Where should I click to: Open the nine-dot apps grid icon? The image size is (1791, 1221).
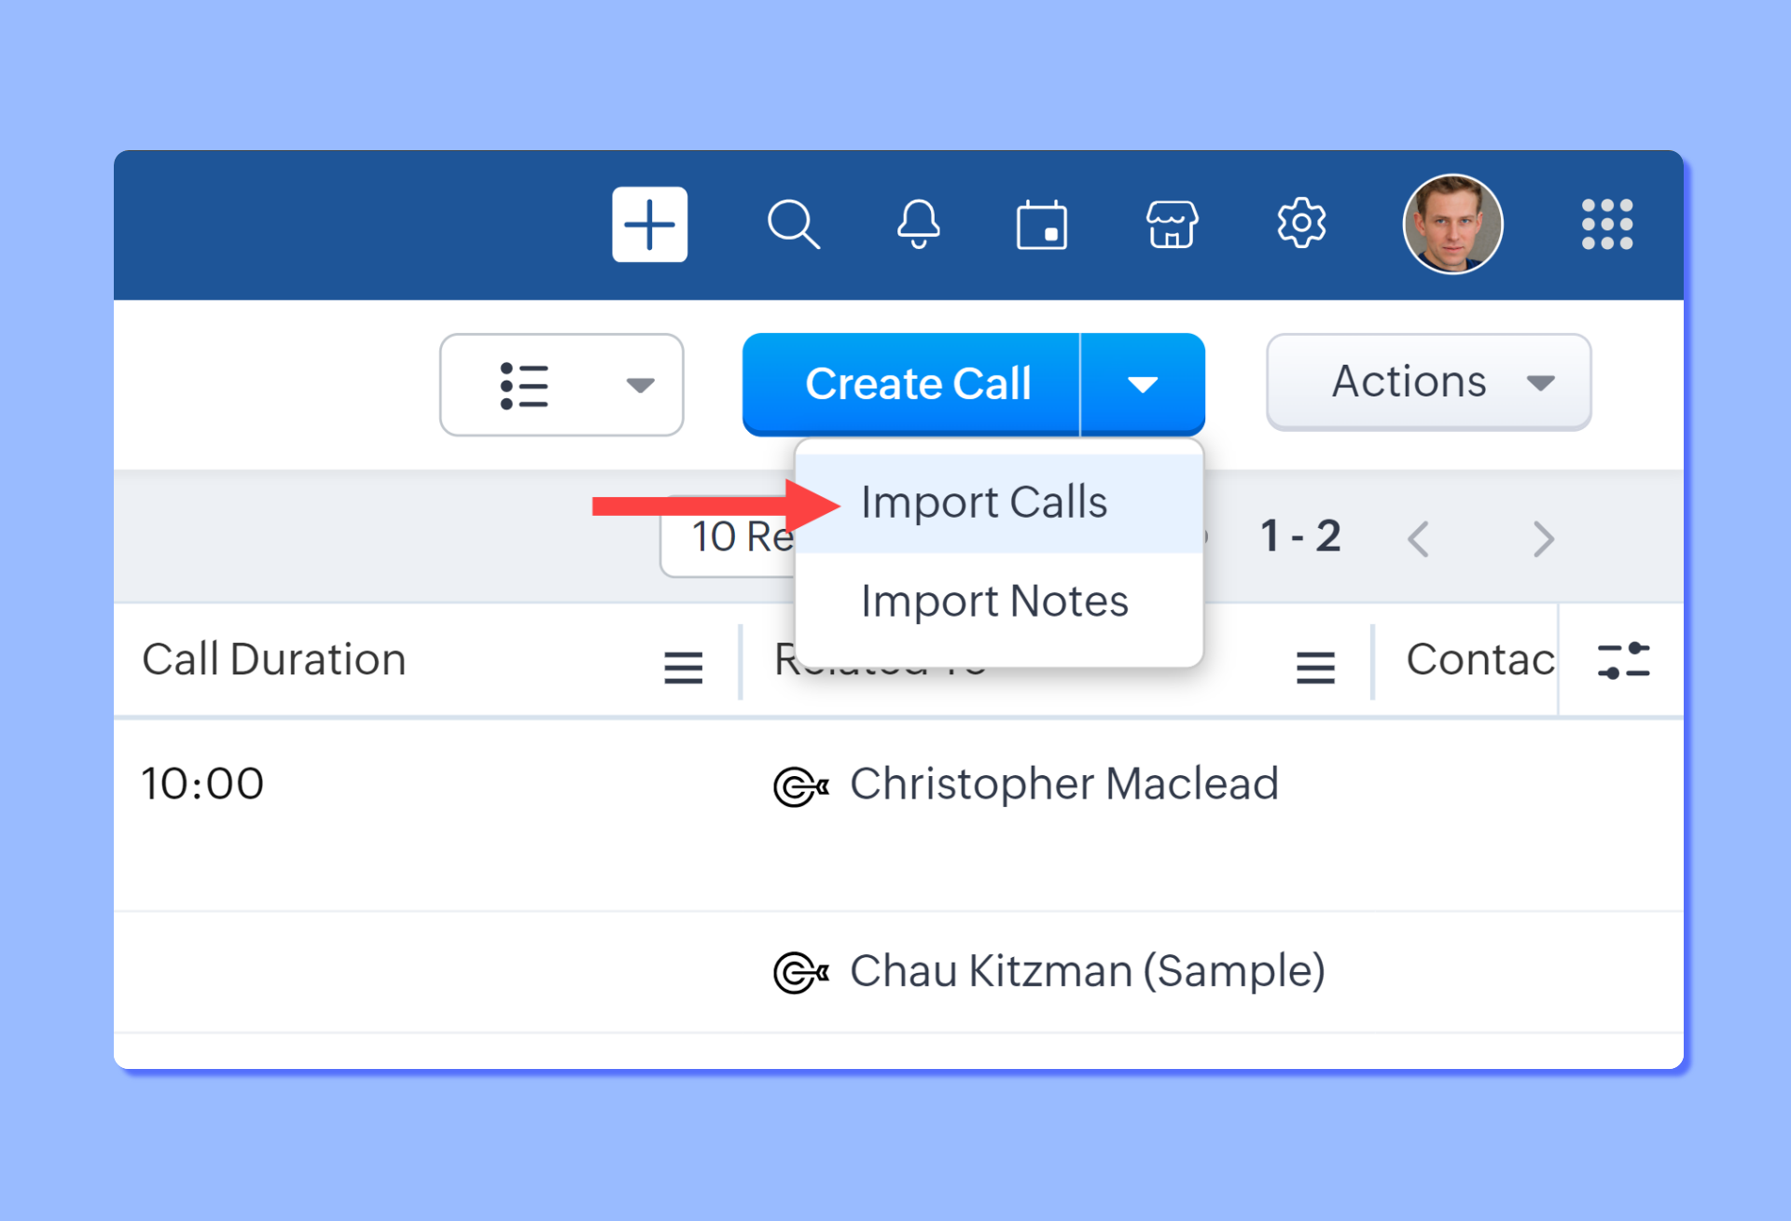coord(1606,225)
